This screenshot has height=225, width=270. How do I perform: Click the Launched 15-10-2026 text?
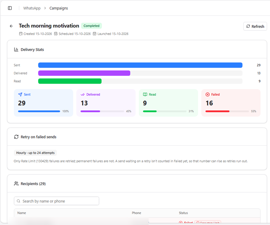113,34
